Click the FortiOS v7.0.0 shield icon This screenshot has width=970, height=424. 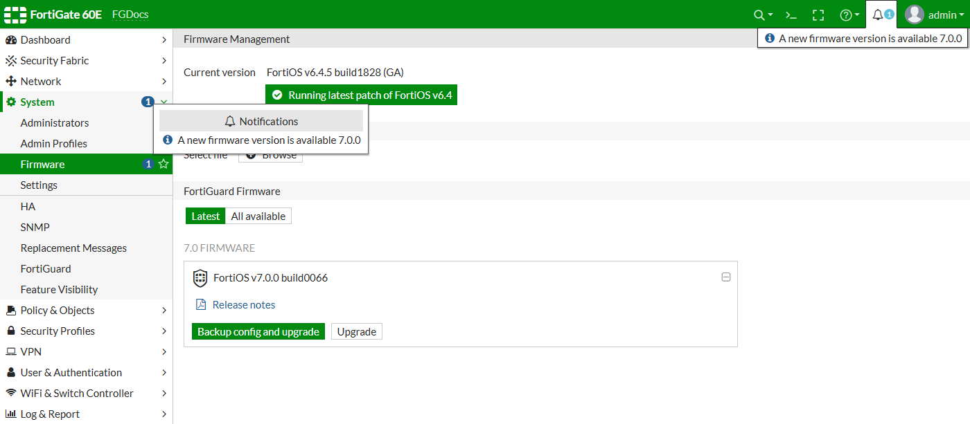200,278
